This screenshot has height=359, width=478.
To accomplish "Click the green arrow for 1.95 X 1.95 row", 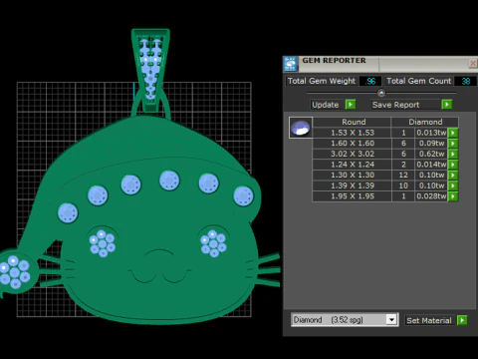I will (453, 196).
